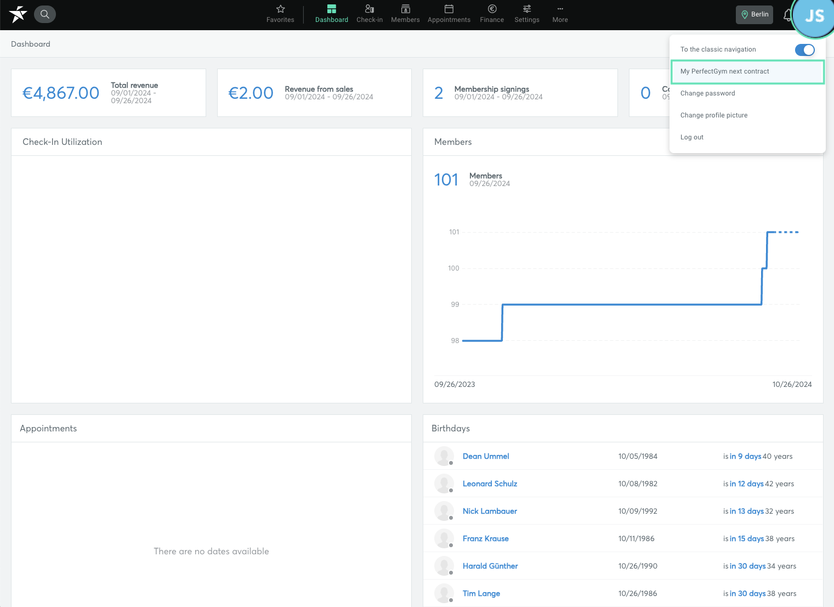Click 'in 12 days' birthday text
834x607 pixels.
747,484
